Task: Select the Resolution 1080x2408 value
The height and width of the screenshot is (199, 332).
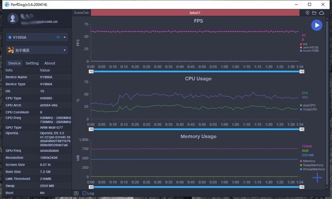Action: pos(49,157)
